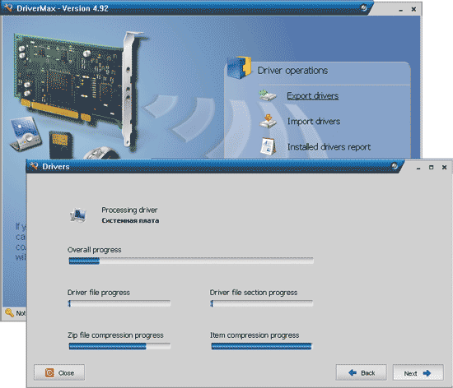Click the memory card image in DriverMax
Viewport: 453px width, 388px height.
(x=60, y=145)
